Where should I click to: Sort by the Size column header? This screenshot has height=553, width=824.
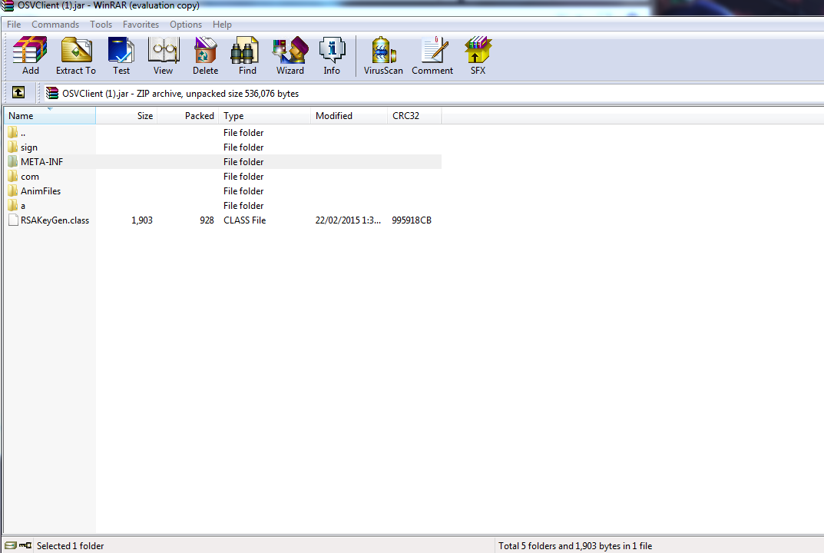point(127,116)
